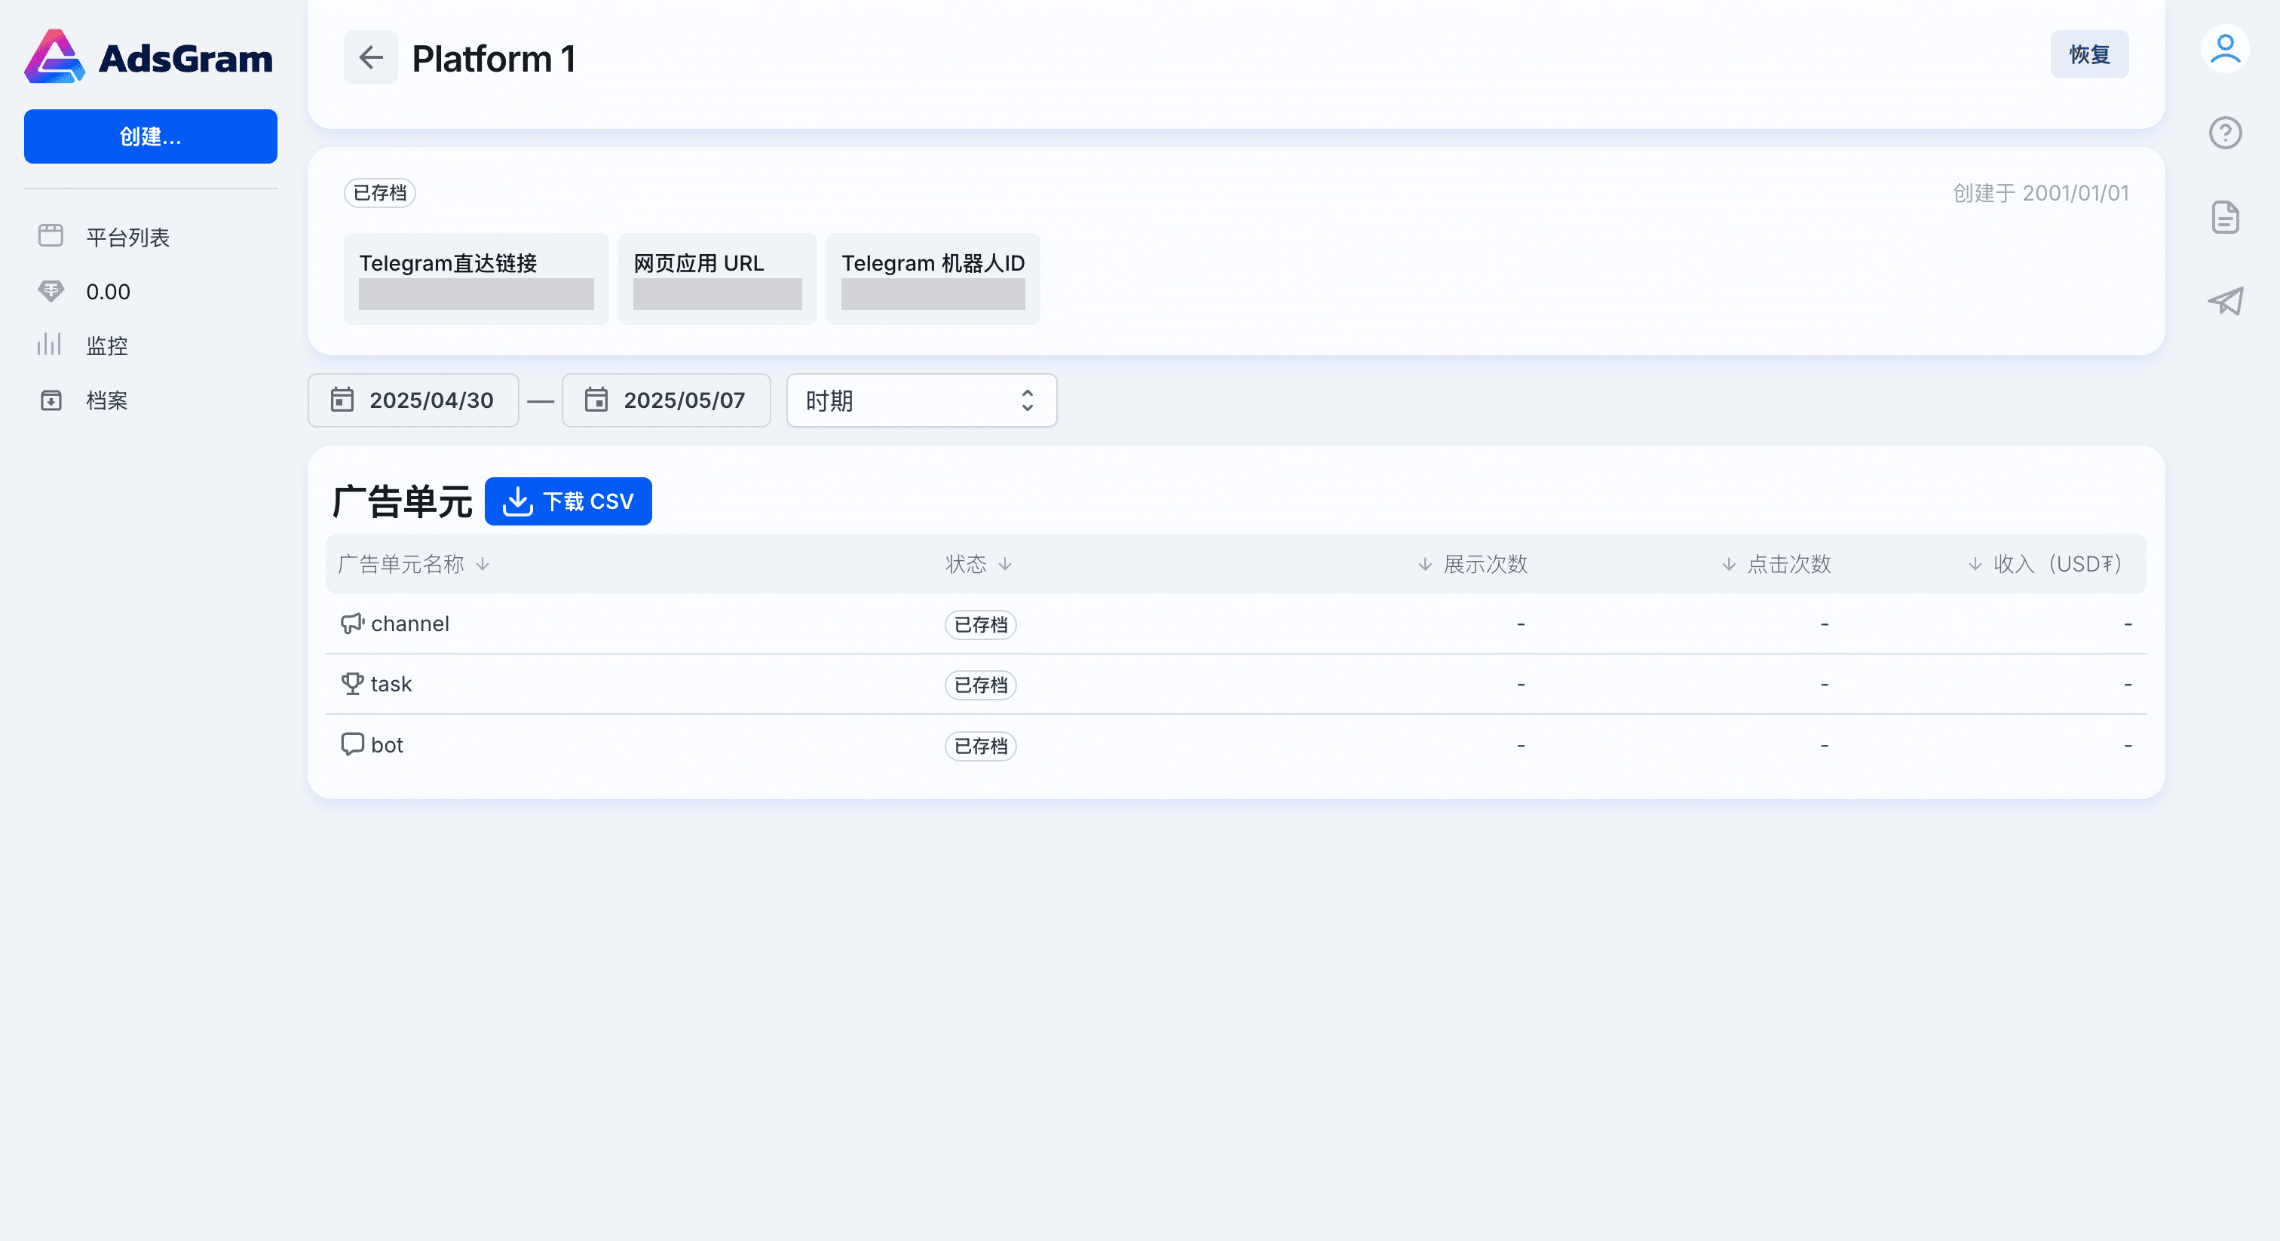Screen dimensions: 2280x1241
Task: Click the platform list window icon
Action: [x=51, y=236]
